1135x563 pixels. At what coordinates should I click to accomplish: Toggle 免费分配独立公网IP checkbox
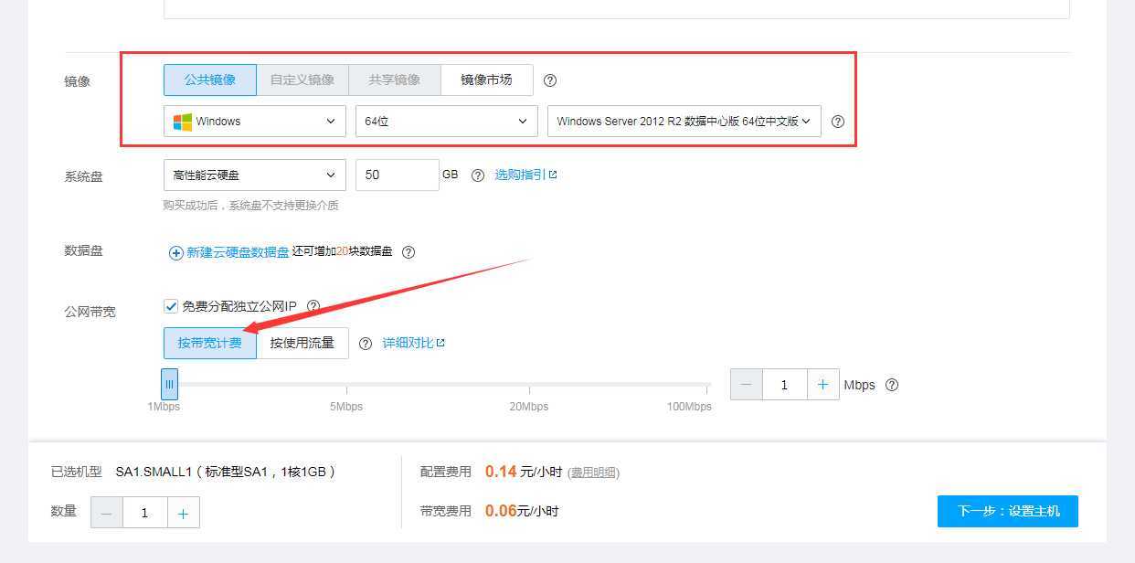171,306
